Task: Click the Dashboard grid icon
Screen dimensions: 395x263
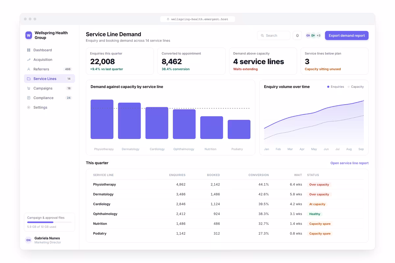Action: (x=29, y=50)
